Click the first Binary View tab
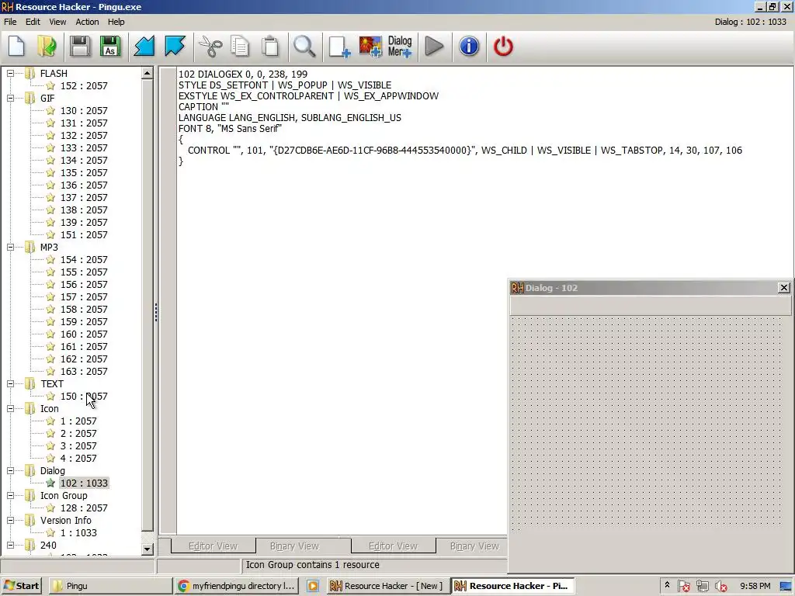795x596 pixels. (294, 546)
